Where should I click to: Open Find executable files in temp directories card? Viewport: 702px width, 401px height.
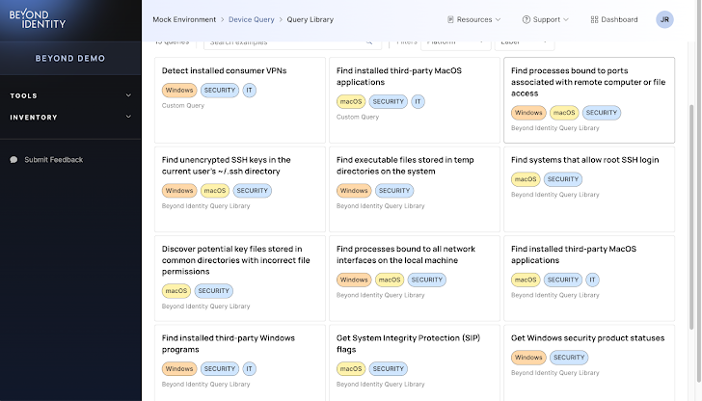(415, 189)
